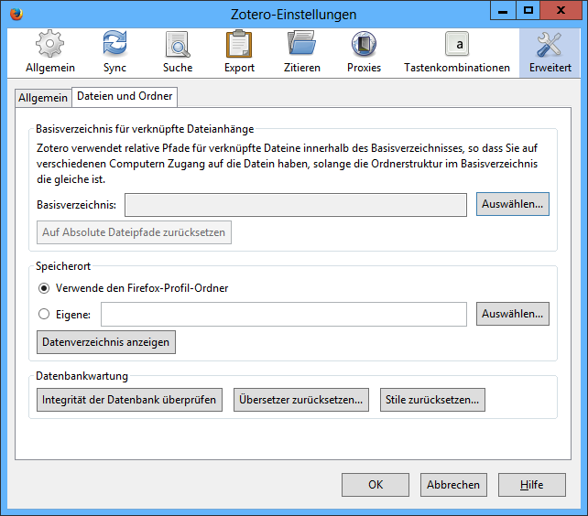Screen dimensions: 588x516
Task: Open the Export clipboard pane
Action: (239, 52)
